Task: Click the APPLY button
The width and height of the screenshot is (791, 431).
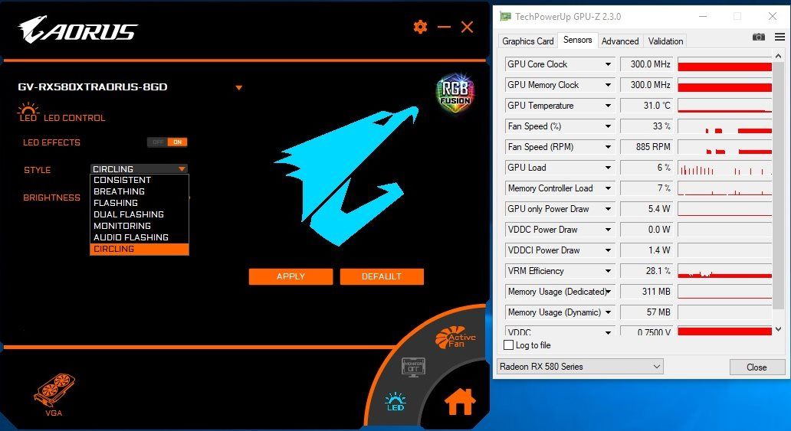Action: click(290, 276)
